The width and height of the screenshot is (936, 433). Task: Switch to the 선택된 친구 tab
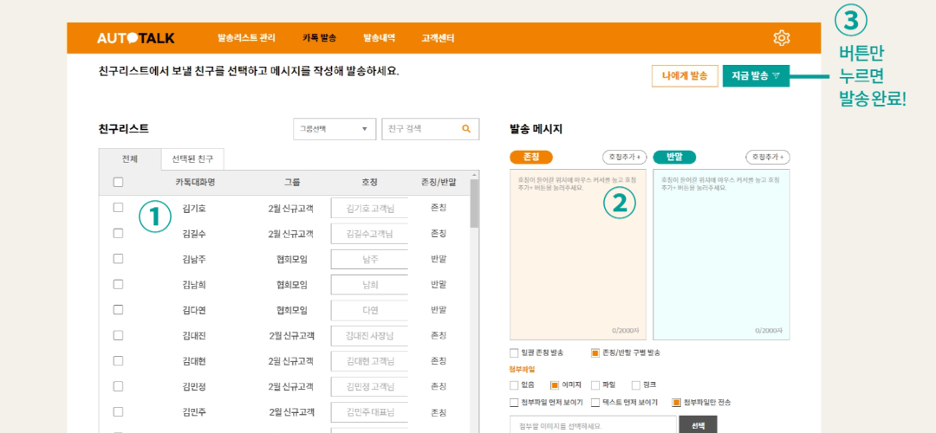point(192,158)
